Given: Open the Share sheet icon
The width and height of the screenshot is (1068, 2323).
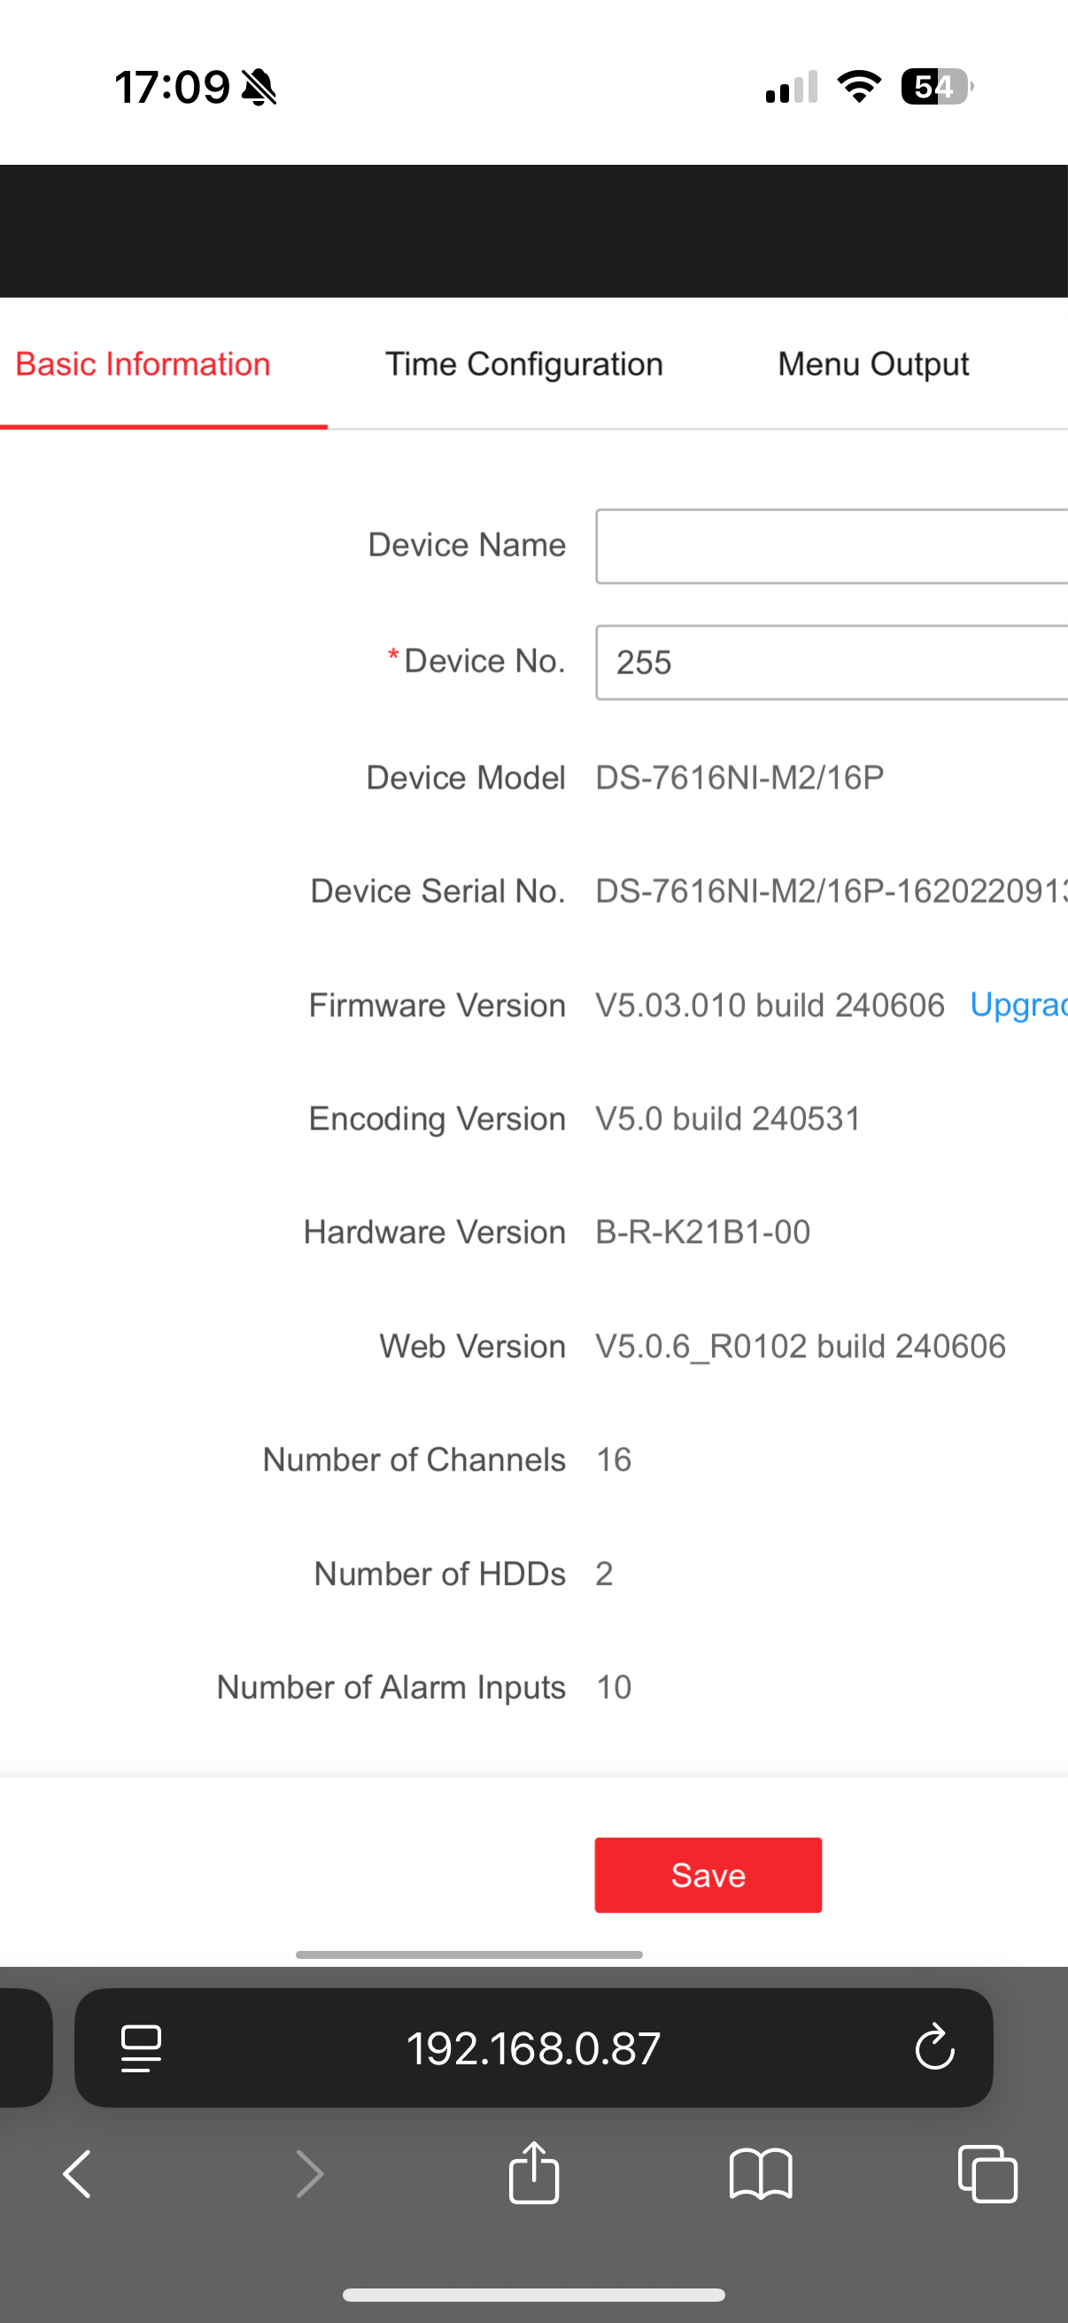Looking at the screenshot, I should coord(533,2173).
